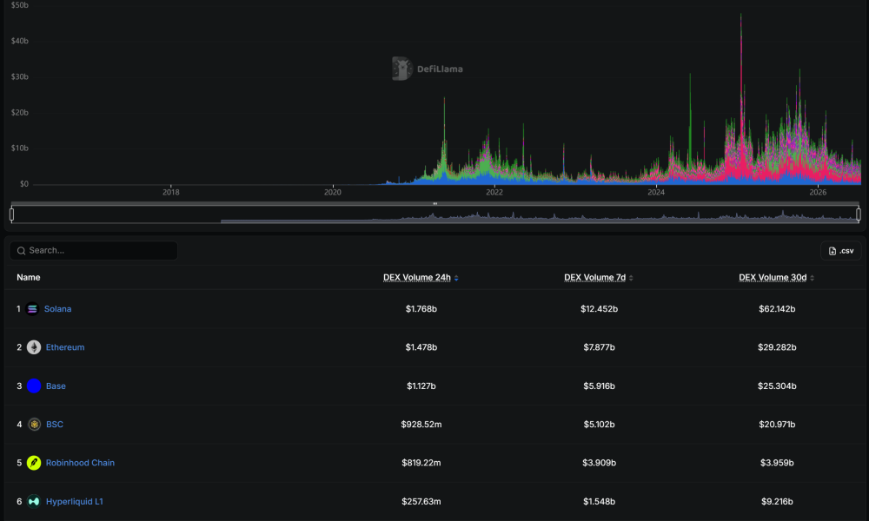The image size is (869, 521).
Task: Select Base 7d volume $5.916b
Action: [x=599, y=386]
